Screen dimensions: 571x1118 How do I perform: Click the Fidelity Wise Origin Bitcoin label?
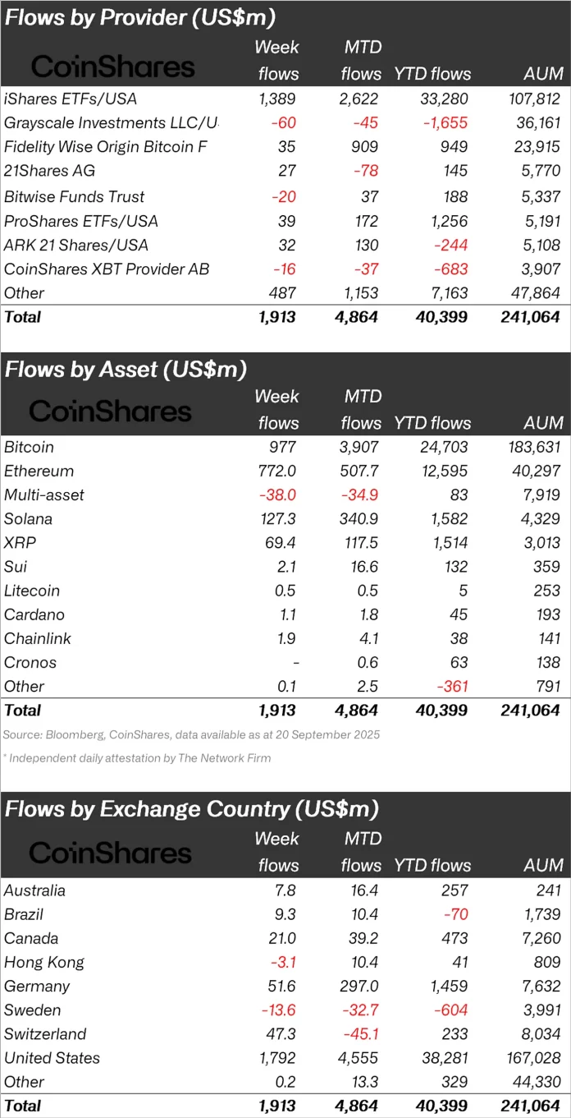(106, 147)
